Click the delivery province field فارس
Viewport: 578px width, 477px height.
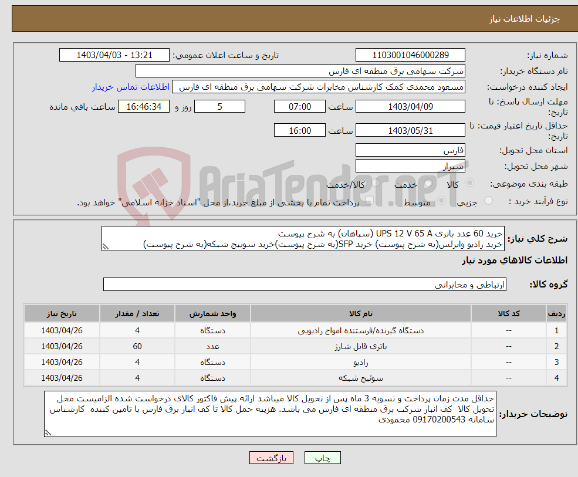coord(410,150)
